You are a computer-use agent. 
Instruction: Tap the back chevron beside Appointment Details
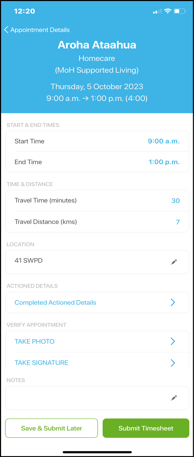pos(6,30)
